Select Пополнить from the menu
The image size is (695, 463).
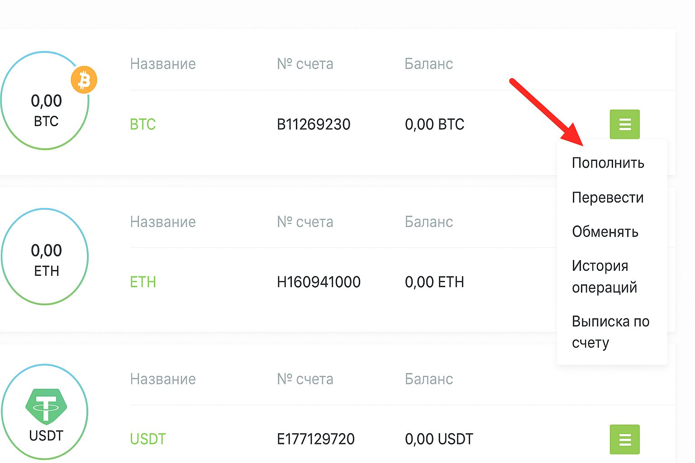(x=608, y=163)
